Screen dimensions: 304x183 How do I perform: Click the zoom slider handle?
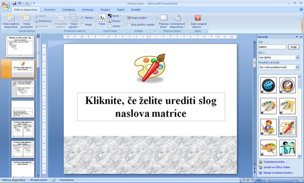click(278, 180)
